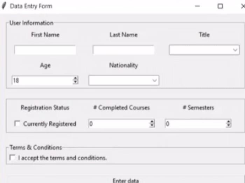Click the Nationality label
Screen dimensions: 245x183
pyautogui.click(x=124, y=66)
